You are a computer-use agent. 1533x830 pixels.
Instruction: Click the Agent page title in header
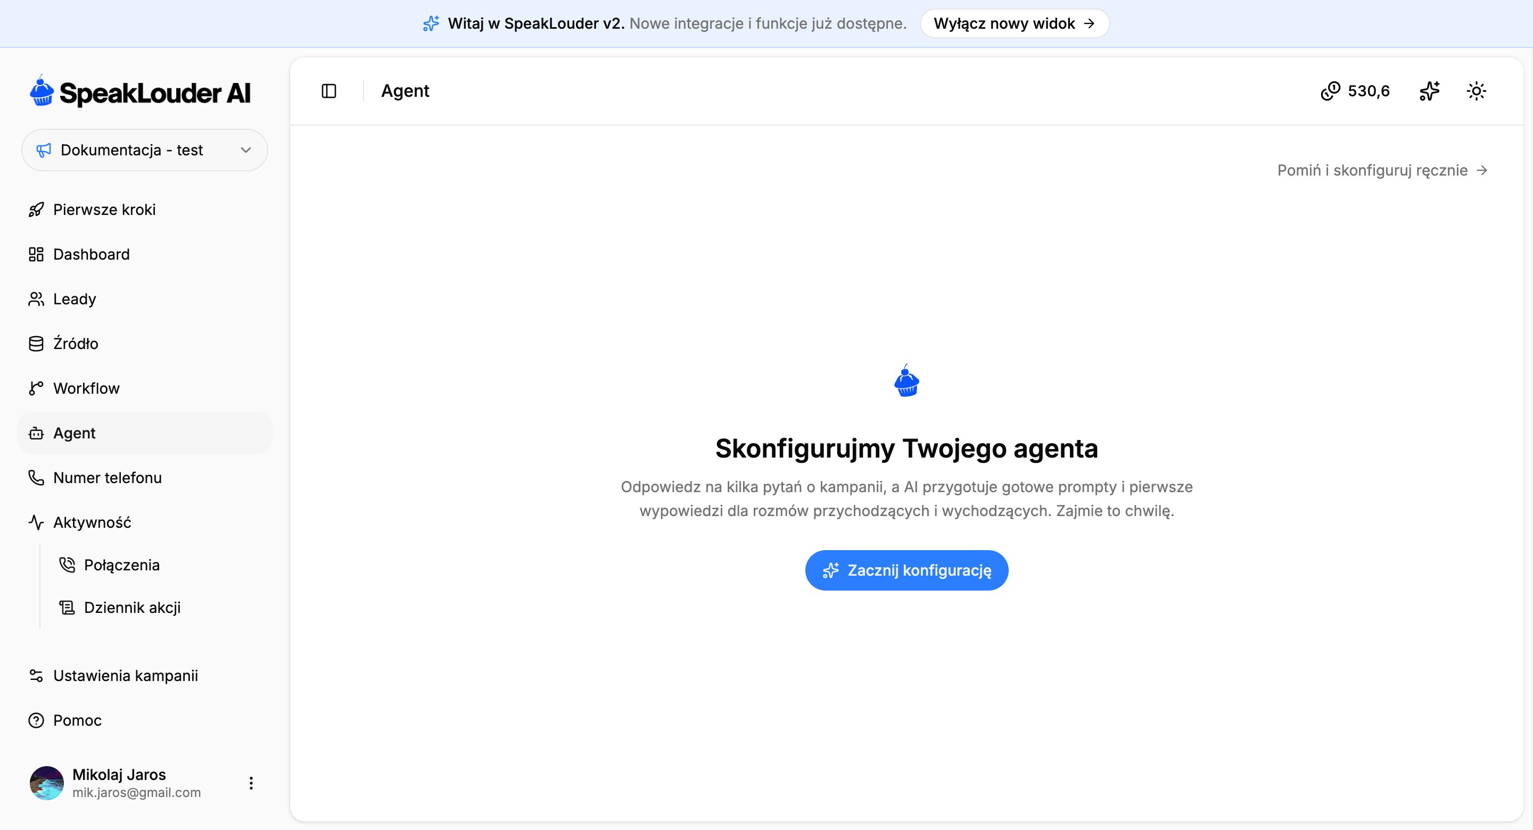405,91
